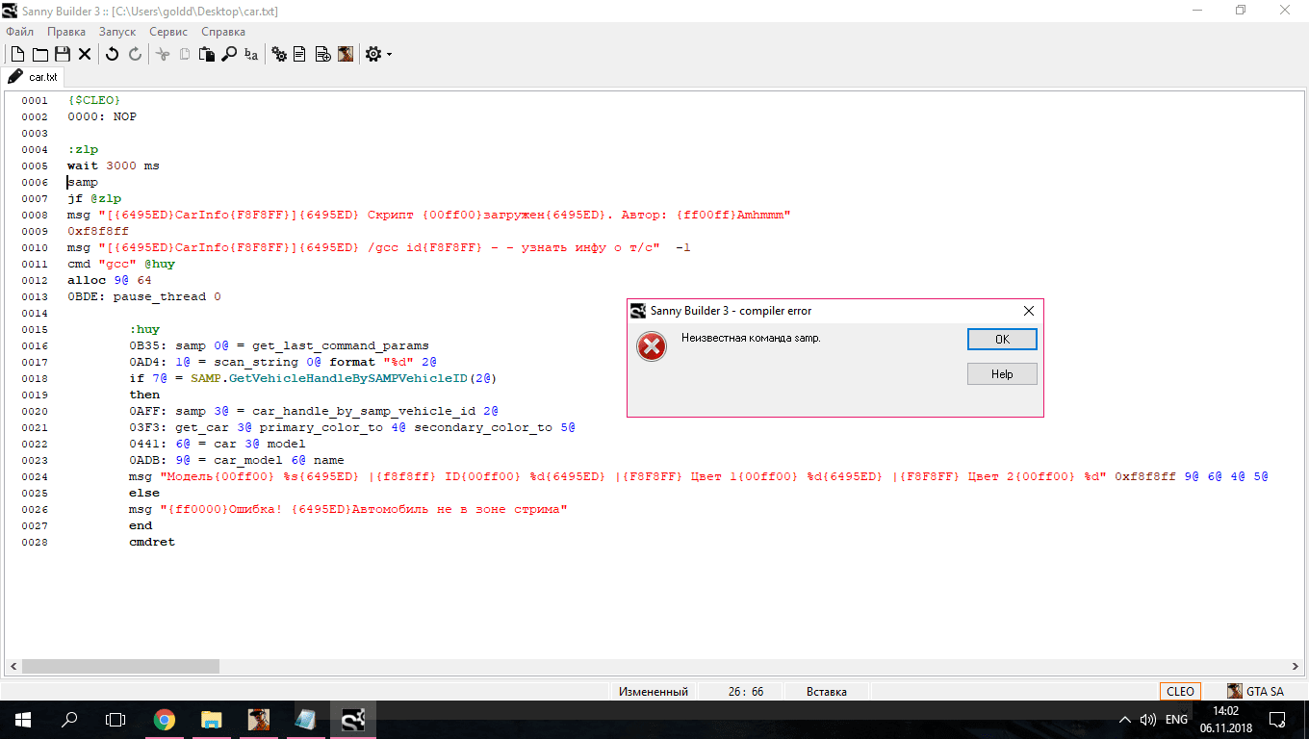1309x739 pixels.
Task: Click OK in the compiler error dialog
Action: [x=1002, y=339]
